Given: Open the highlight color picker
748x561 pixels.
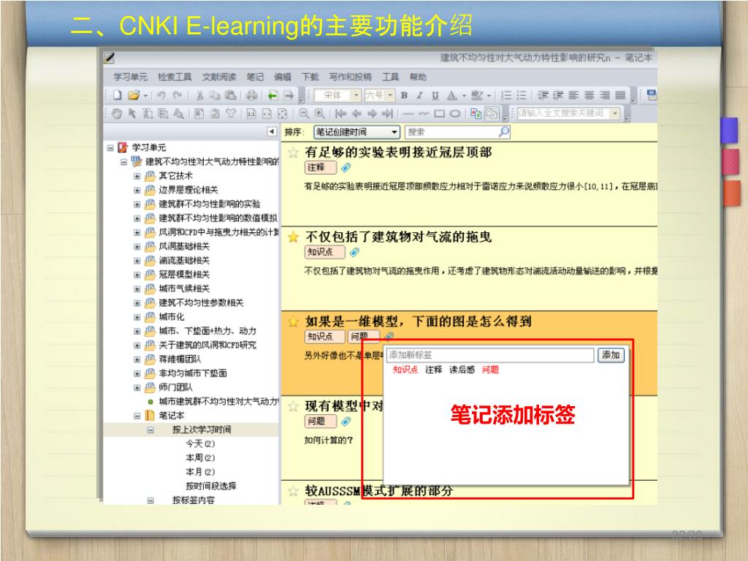Looking at the screenshot, I should coord(476,96).
